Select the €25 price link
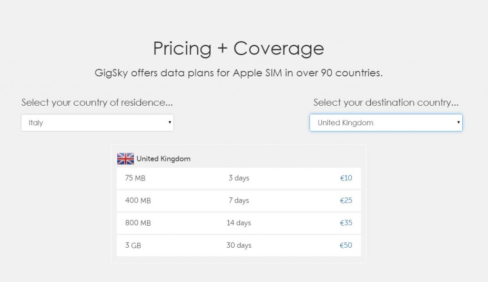Image resolution: width=488 pixels, height=282 pixels. coord(346,201)
